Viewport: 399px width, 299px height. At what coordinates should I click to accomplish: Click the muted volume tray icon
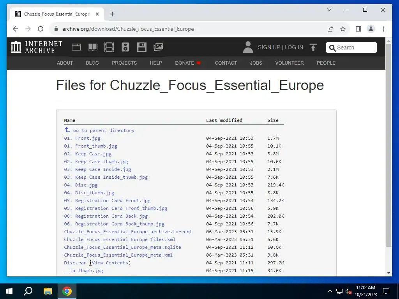[348, 292]
